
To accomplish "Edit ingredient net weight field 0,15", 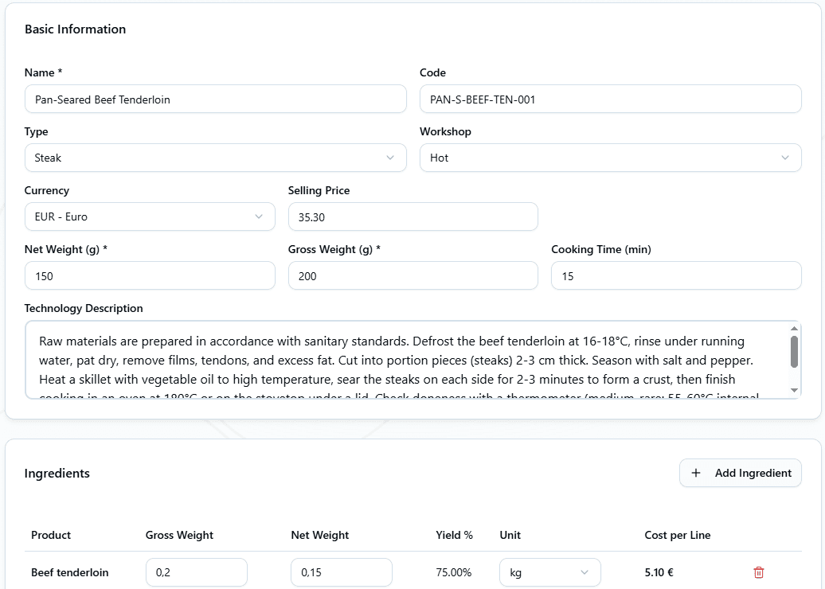I will [x=341, y=572].
